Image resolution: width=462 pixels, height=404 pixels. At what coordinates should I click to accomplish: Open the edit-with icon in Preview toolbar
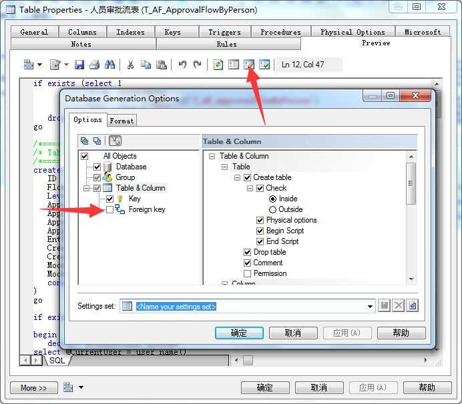click(55, 65)
